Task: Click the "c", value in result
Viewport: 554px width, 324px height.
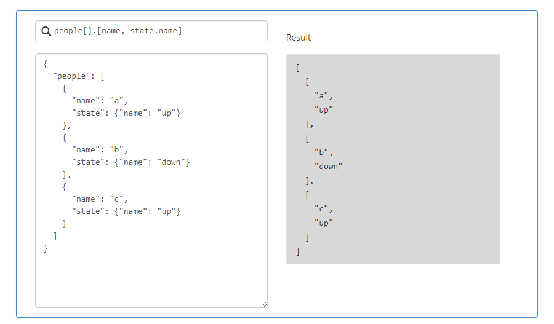Action: [x=323, y=209]
